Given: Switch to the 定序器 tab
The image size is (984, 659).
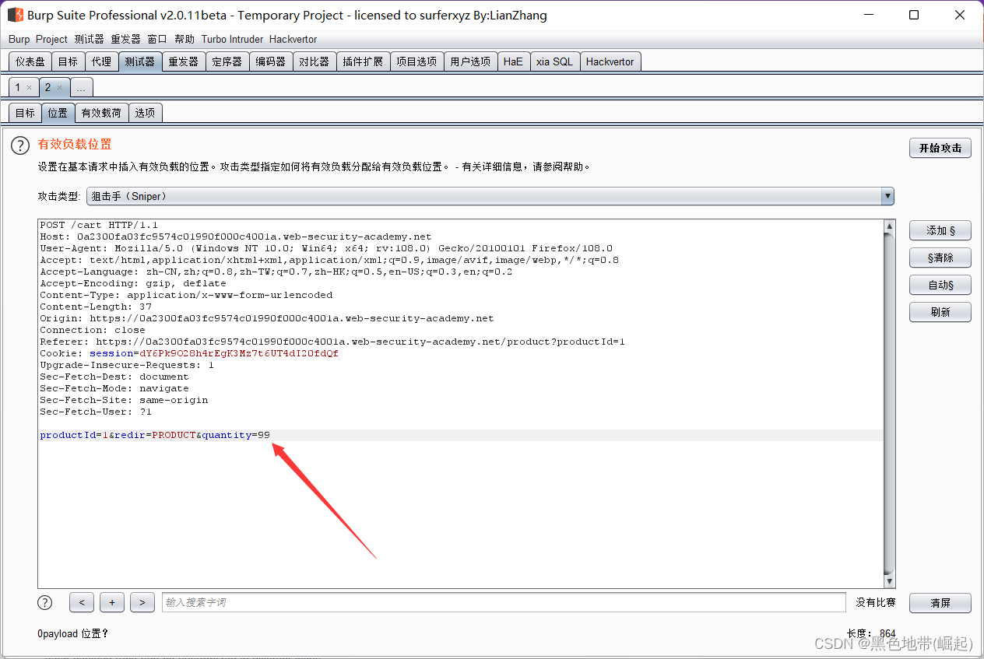Looking at the screenshot, I should click(x=227, y=61).
